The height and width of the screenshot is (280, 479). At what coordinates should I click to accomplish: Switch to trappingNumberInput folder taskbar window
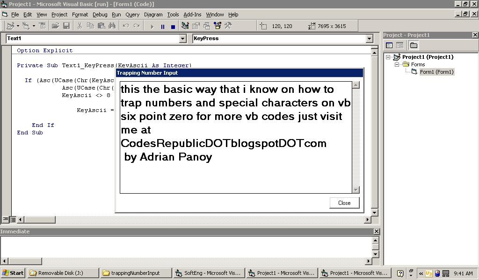pyautogui.click(x=136, y=273)
